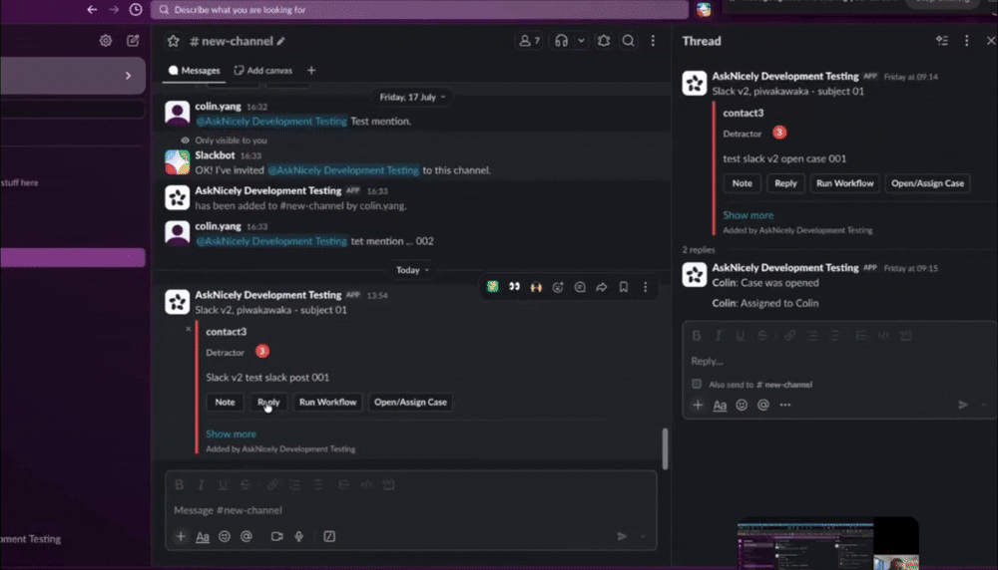Toggle bold in channel composer

180,485
